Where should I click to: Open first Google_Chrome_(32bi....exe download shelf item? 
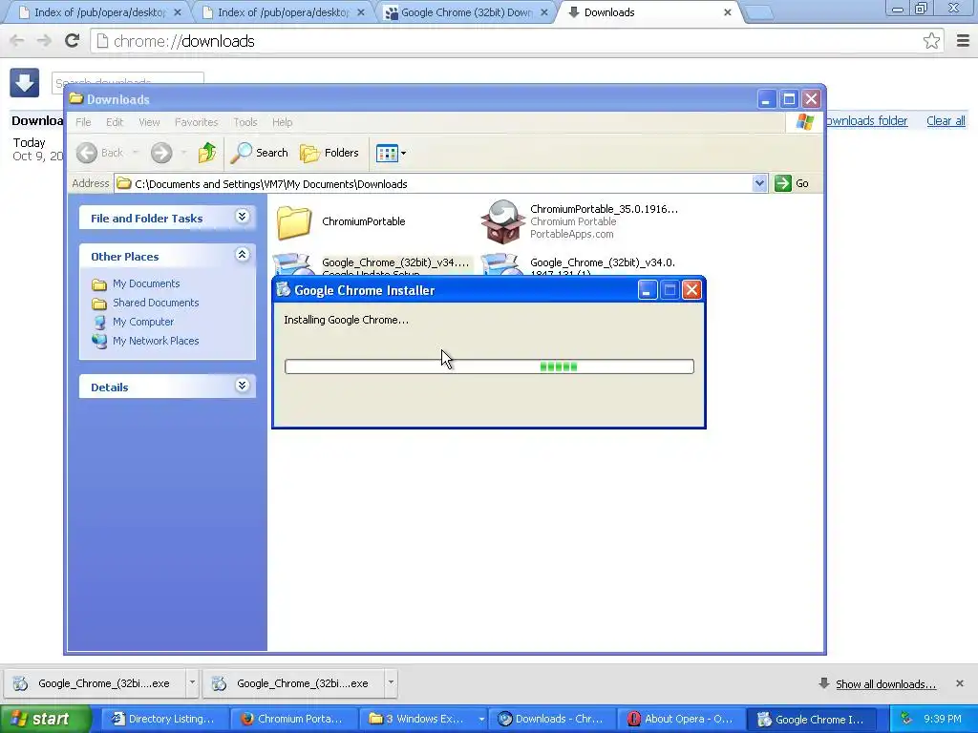click(95, 683)
